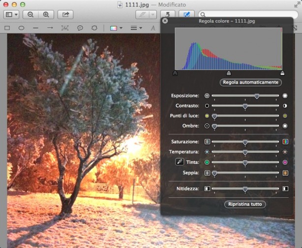302x248 pixels.
Task: Toggle the edit toolbar button
Action: coord(186,15)
